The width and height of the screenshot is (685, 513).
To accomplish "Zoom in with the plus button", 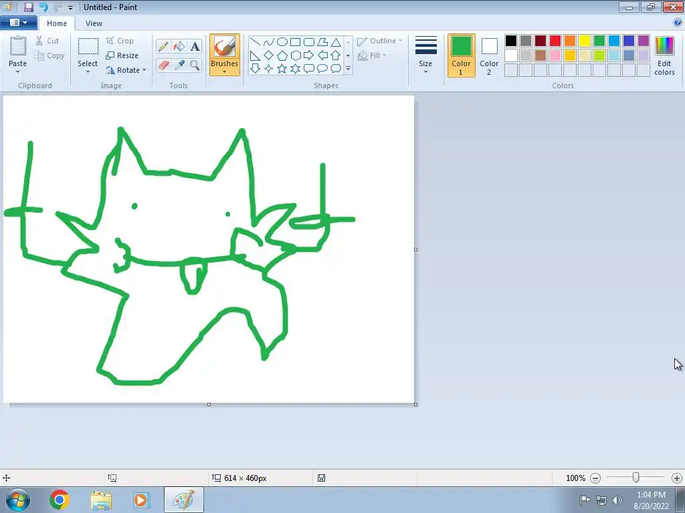I will click(677, 478).
